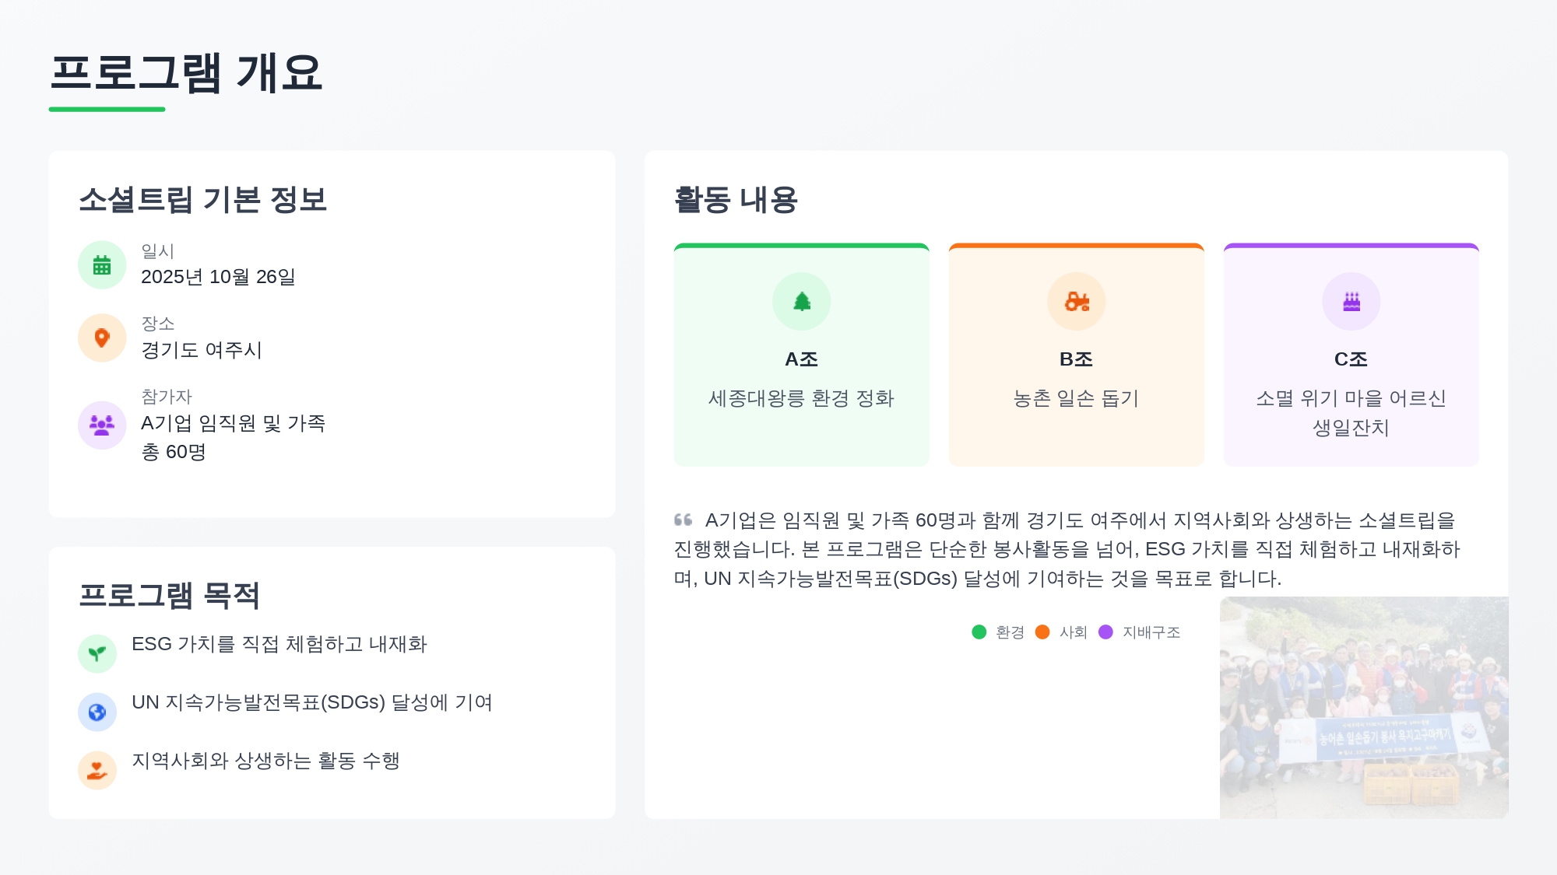Click the 2025년 10월 26일 date text
The image size is (1557, 875).
pos(218,277)
